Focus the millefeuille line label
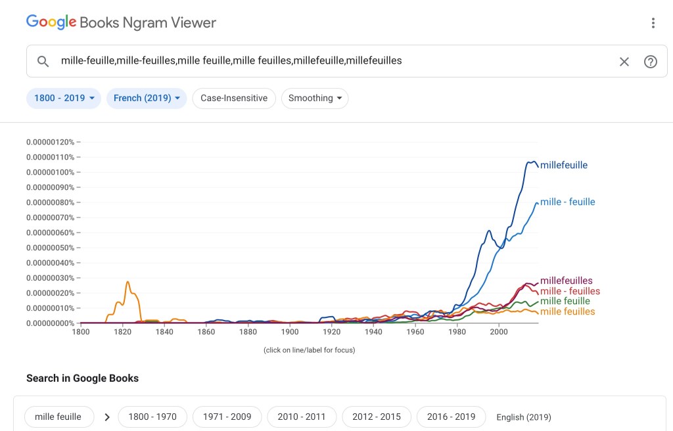The image size is (673, 431). (563, 165)
